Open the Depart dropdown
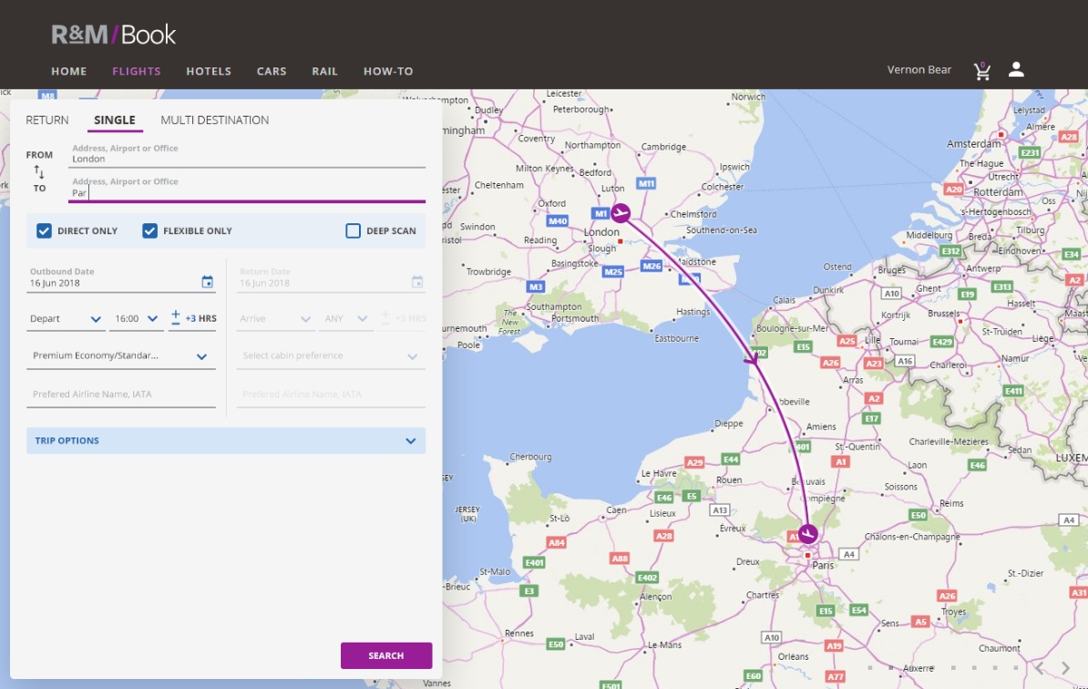This screenshot has width=1088, height=689. click(x=67, y=319)
